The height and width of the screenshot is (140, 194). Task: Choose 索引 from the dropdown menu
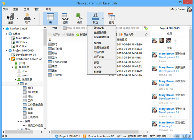pos(101,63)
